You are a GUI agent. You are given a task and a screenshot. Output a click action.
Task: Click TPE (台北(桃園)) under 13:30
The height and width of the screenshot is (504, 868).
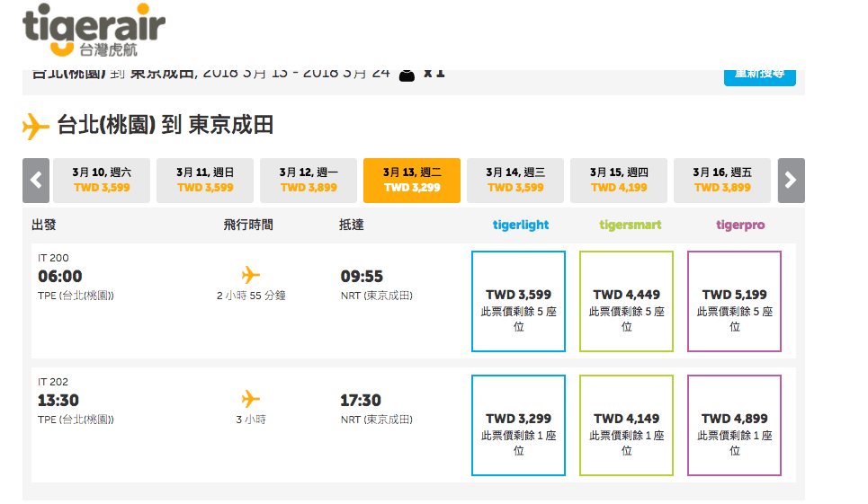pyautogui.click(x=76, y=420)
